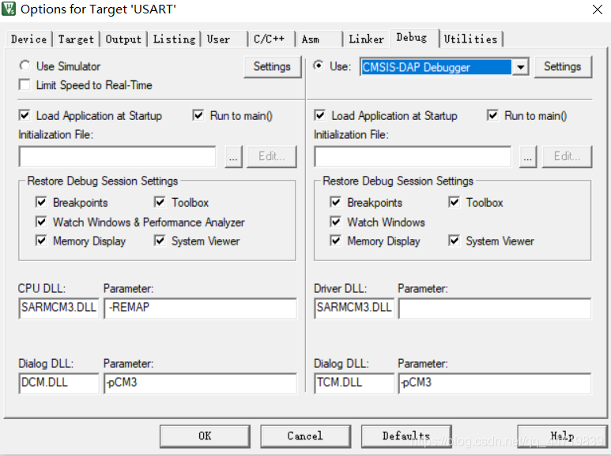The width and height of the screenshot is (611, 456).
Task: Confirm with the OK button
Action: (205, 436)
